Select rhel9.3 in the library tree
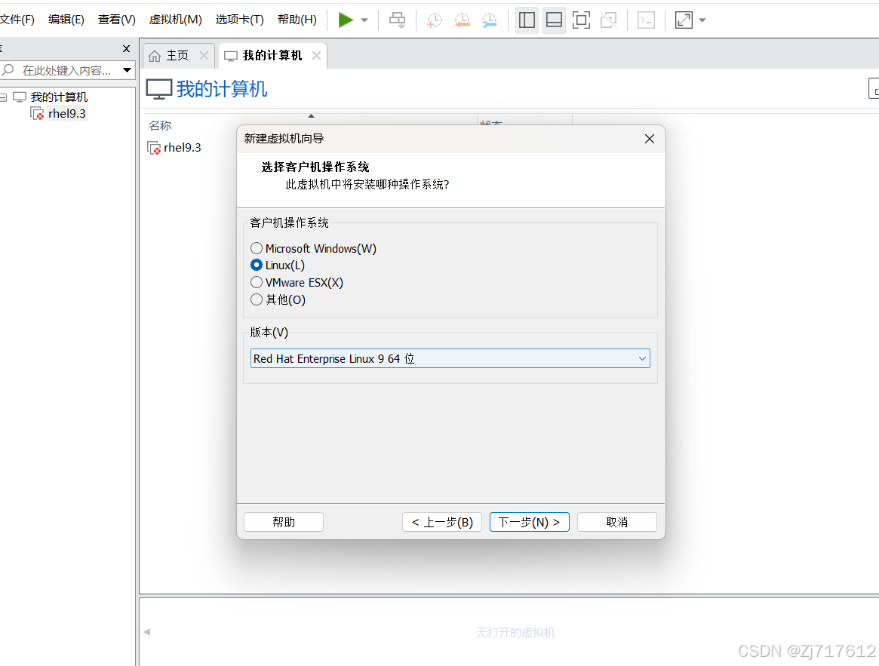This screenshot has width=879, height=666. pos(66,113)
